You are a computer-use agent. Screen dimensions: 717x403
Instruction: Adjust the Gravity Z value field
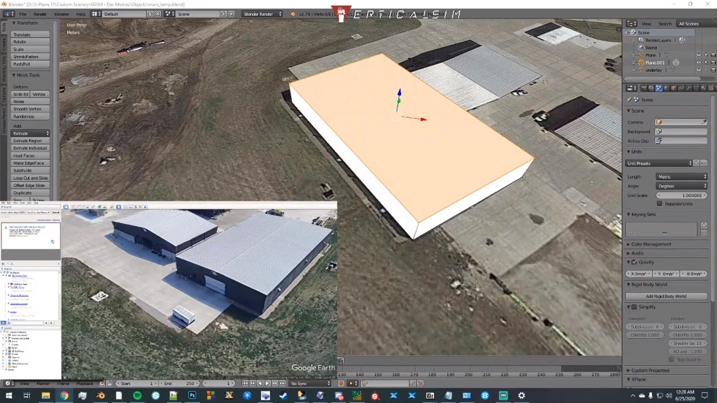[694, 274]
